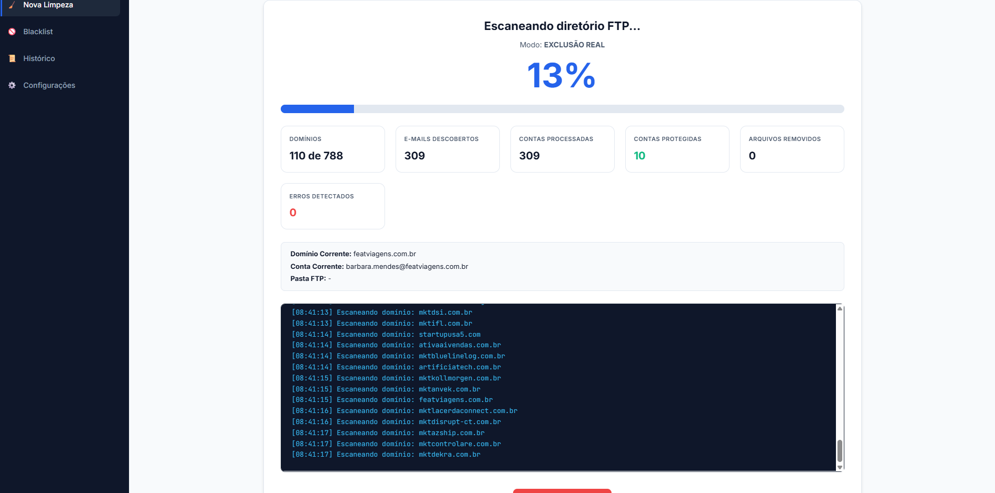Click log line mktdisrupt-ct.com.br
Screen dimensions: 995x493
click(x=396, y=422)
